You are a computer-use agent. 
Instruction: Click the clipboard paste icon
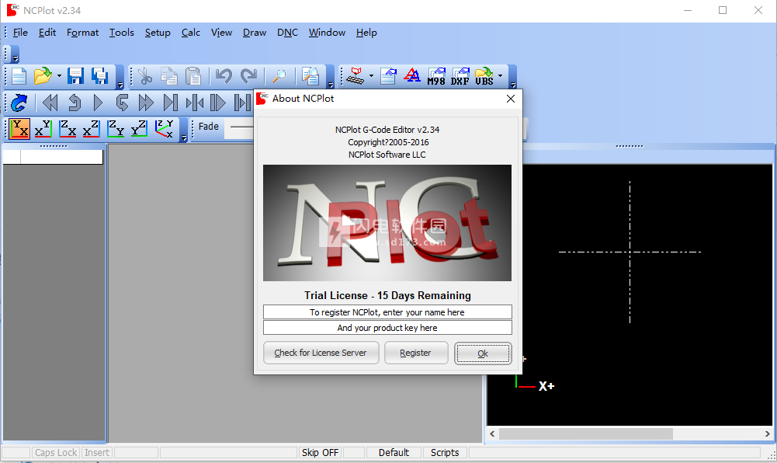point(193,76)
